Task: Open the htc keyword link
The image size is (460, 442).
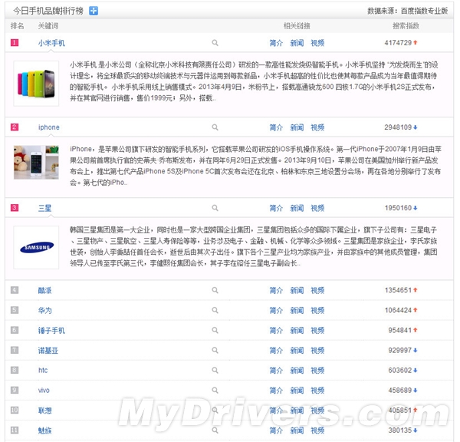Action: pyautogui.click(x=43, y=370)
